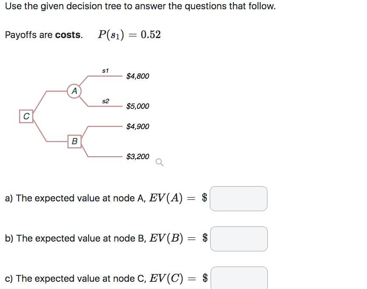Click the $4,800 payoff label
Image resolution: width=367 pixels, height=289 pixels.
(138, 76)
